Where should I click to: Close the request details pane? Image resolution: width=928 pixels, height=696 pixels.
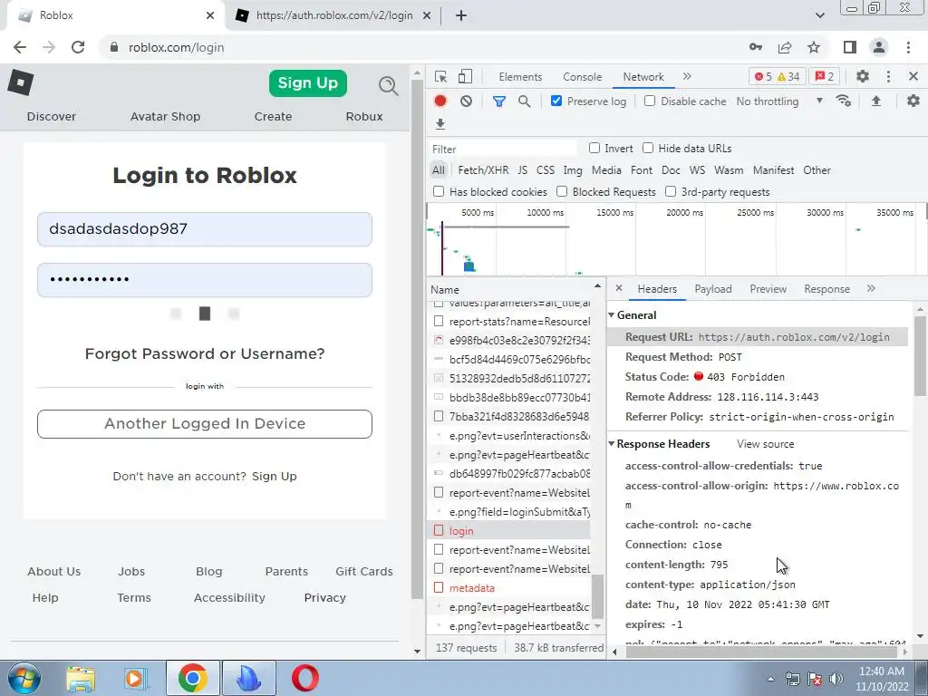pos(618,288)
